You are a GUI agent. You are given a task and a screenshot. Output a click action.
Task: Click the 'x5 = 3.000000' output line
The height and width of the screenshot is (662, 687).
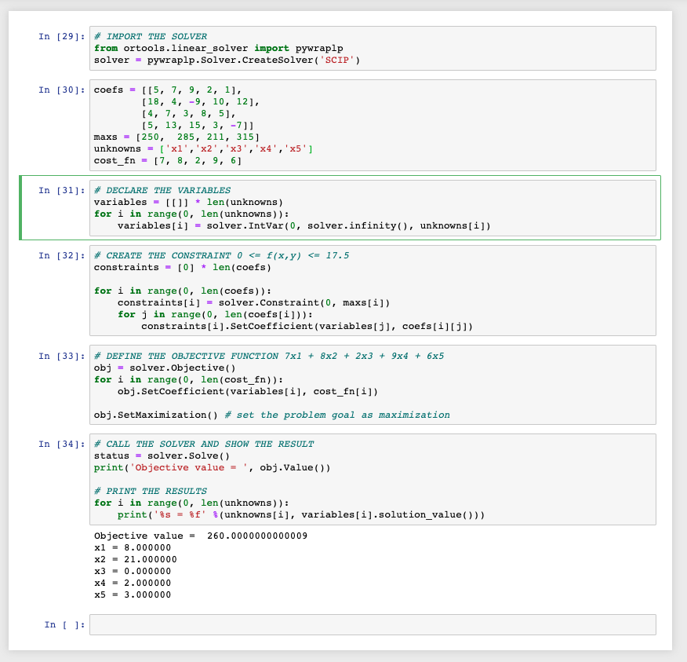click(133, 595)
